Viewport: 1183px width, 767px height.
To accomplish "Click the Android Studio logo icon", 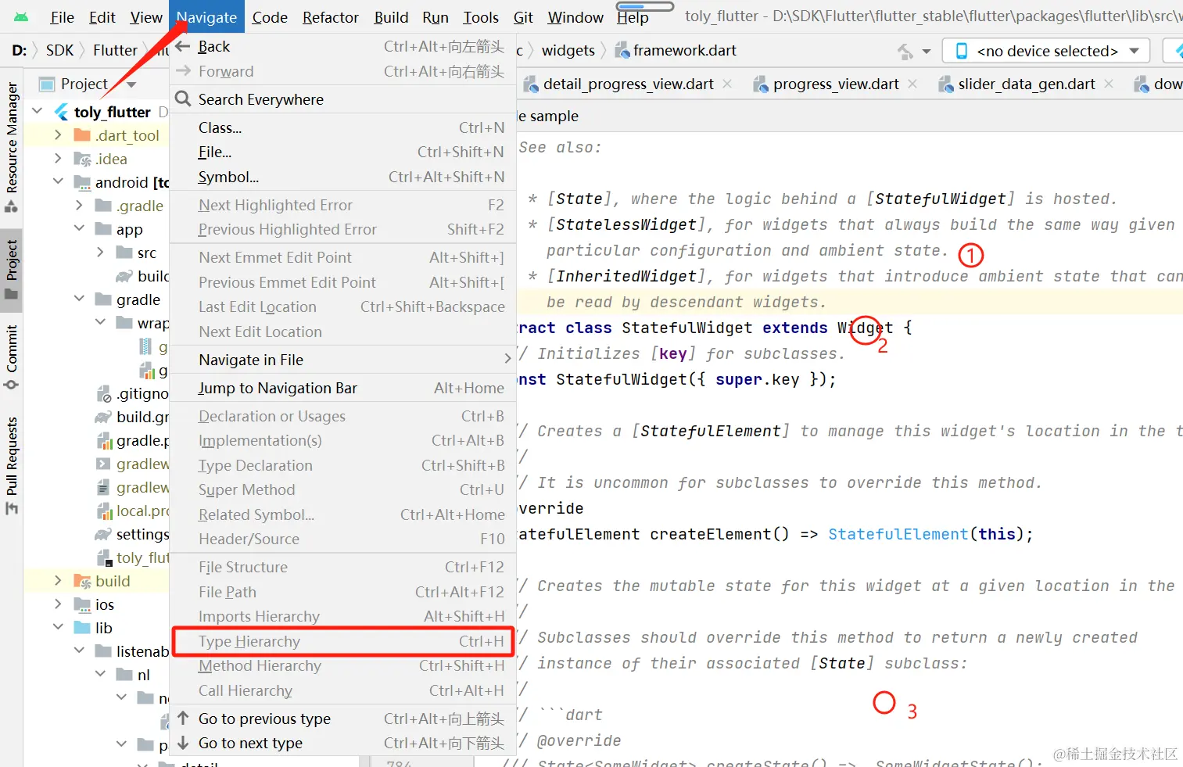I will point(21,16).
